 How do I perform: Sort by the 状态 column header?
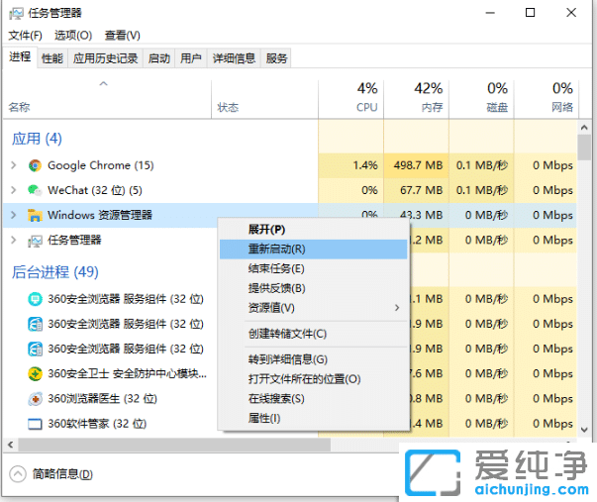264,99
